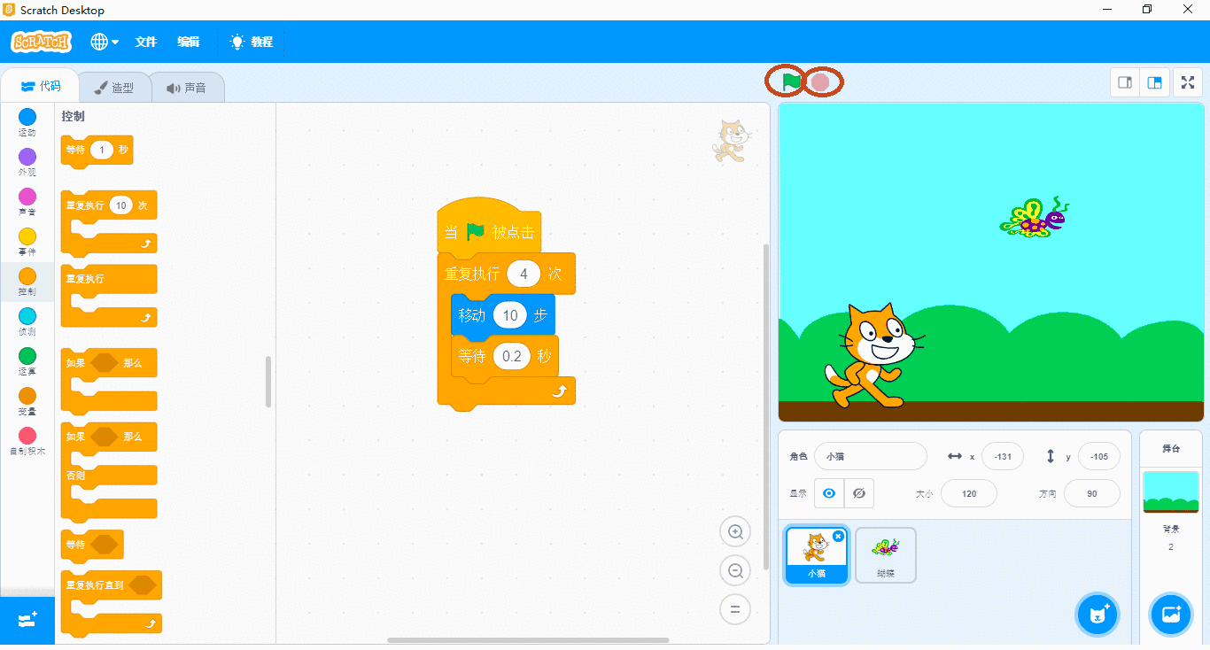
Task: Select the 事件 block category
Action: (x=27, y=242)
